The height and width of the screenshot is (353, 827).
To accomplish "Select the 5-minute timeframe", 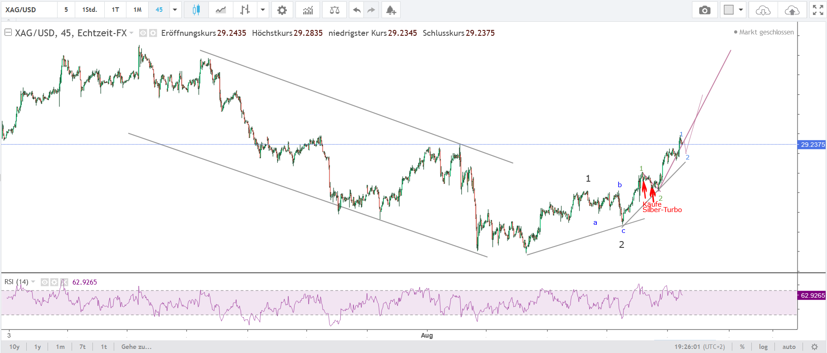I will [66, 10].
